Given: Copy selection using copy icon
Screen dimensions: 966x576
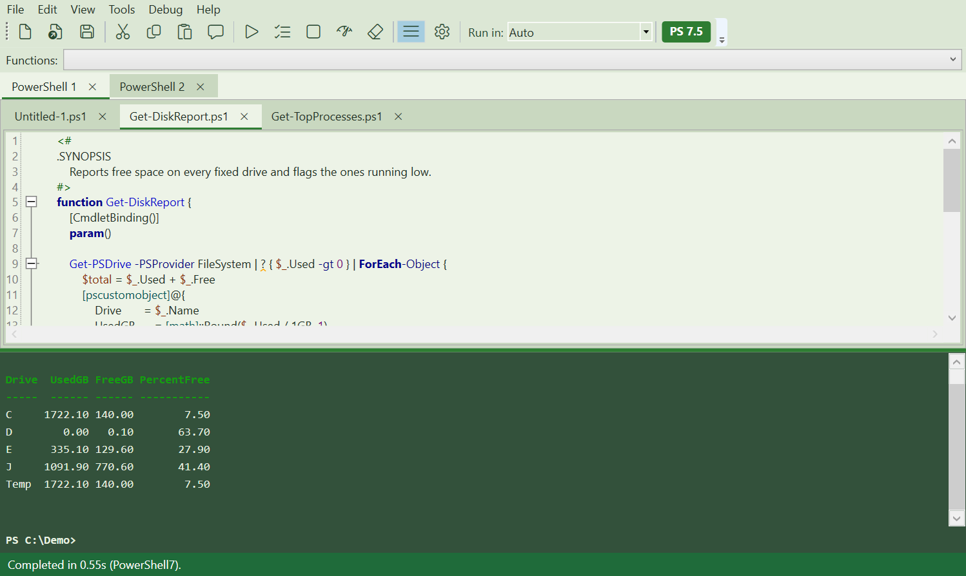Looking at the screenshot, I should [x=153, y=32].
